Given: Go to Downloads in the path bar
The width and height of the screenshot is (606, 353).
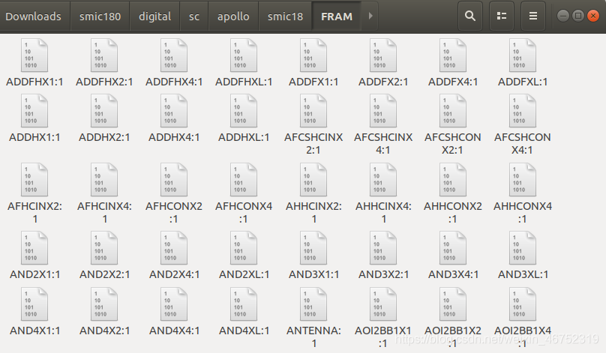Looking at the screenshot, I should 33,16.
